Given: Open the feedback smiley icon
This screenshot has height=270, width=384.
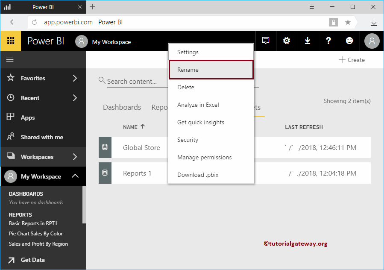Looking at the screenshot, I should pos(349,41).
